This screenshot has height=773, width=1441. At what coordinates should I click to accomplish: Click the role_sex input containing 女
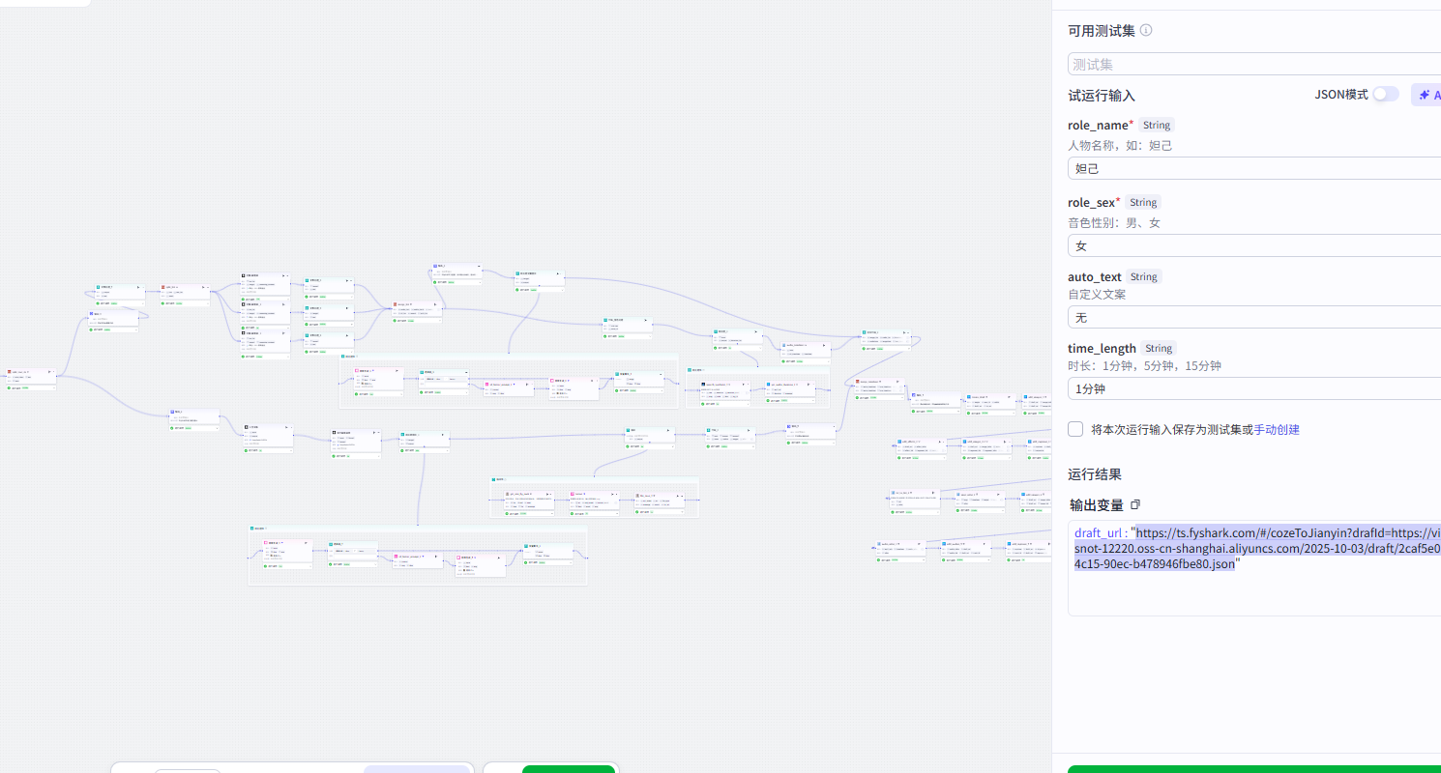click(x=1254, y=245)
